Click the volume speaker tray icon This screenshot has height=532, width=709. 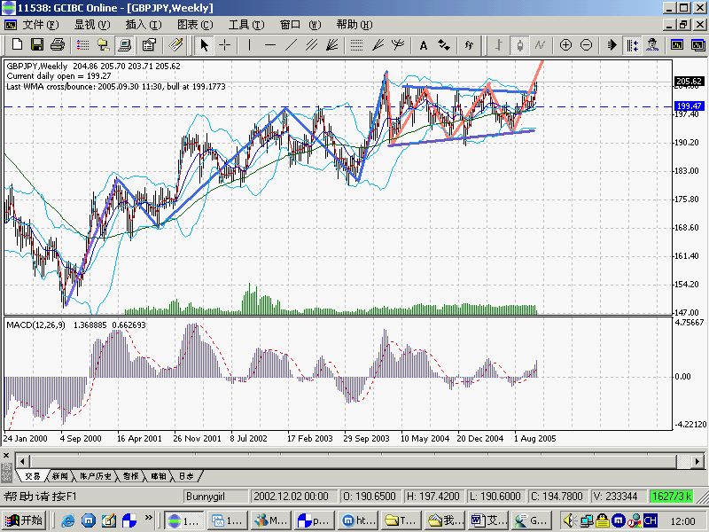(568, 520)
